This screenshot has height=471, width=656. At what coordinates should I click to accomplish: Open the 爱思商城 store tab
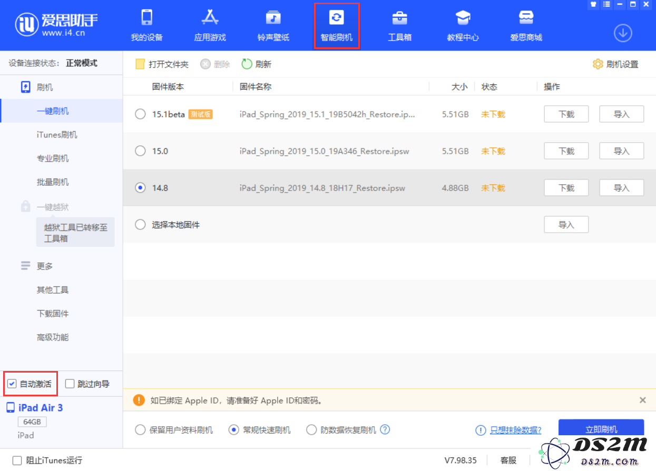point(526,25)
